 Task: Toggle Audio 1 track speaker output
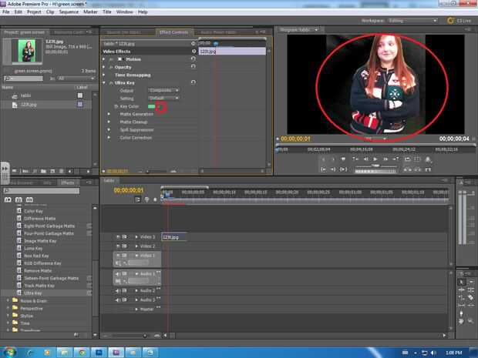116,273
